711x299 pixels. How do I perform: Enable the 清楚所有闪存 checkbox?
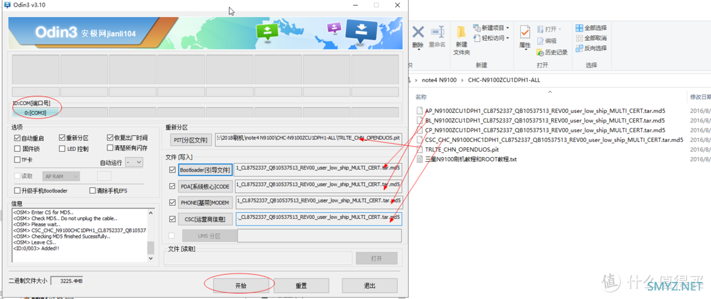click(110, 148)
